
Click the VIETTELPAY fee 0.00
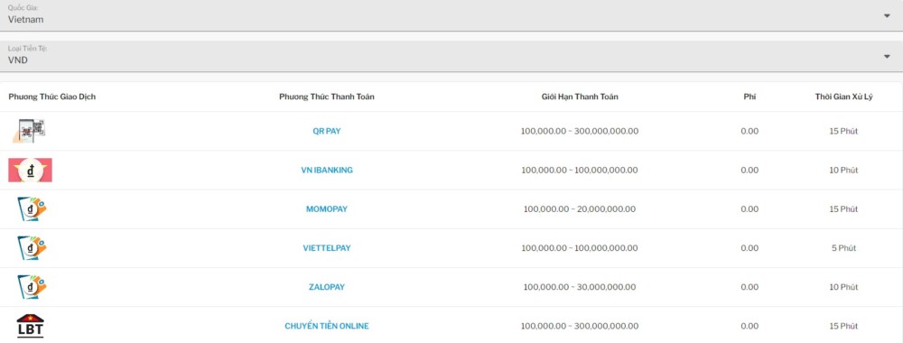click(x=749, y=248)
